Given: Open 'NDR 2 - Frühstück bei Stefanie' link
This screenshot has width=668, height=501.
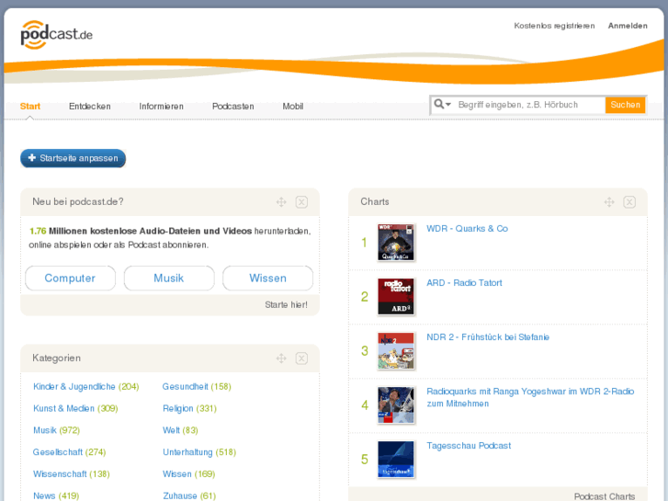Looking at the screenshot, I should click(x=488, y=336).
